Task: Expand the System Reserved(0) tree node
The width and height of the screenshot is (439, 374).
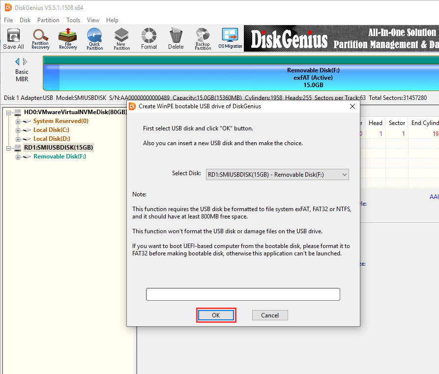Action: (x=18, y=121)
